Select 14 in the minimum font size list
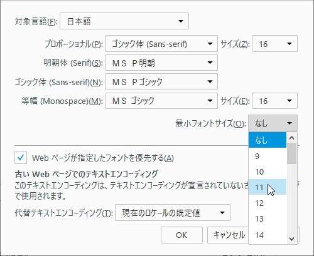The image size is (314, 256). click(x=268, y=235)
